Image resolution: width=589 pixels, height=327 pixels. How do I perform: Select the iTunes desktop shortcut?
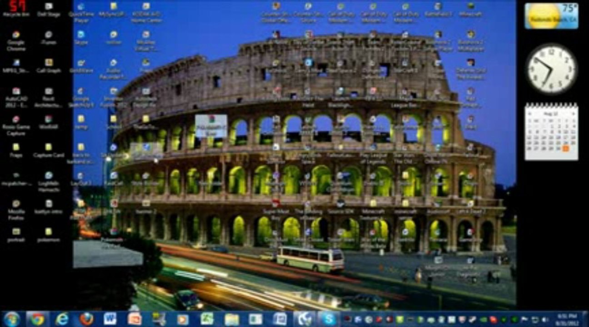pos(49,38)
